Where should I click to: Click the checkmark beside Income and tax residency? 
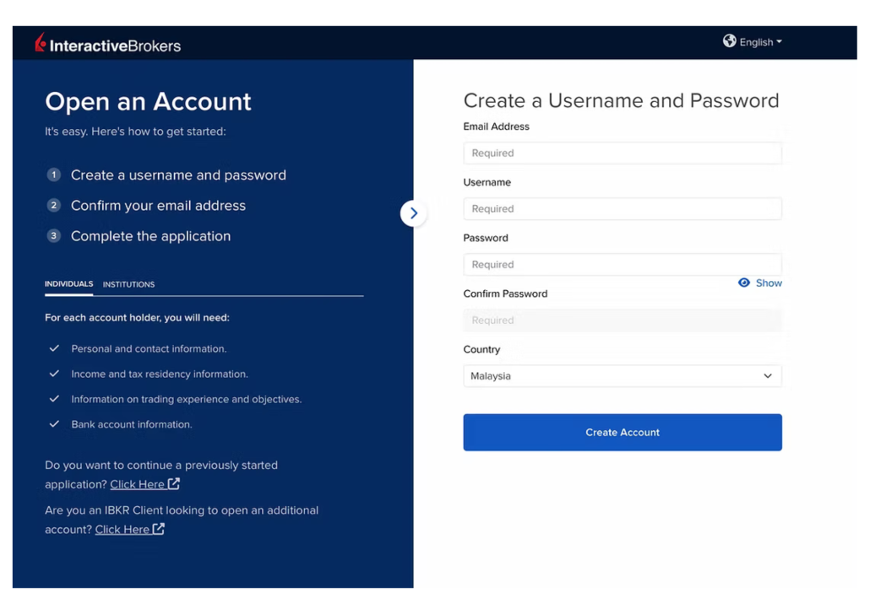[54, 374]
